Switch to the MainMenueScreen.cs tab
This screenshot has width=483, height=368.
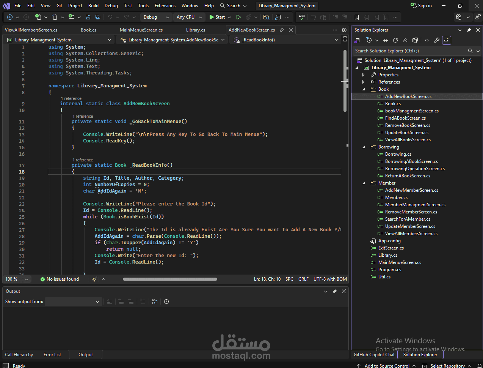point(141,30)
